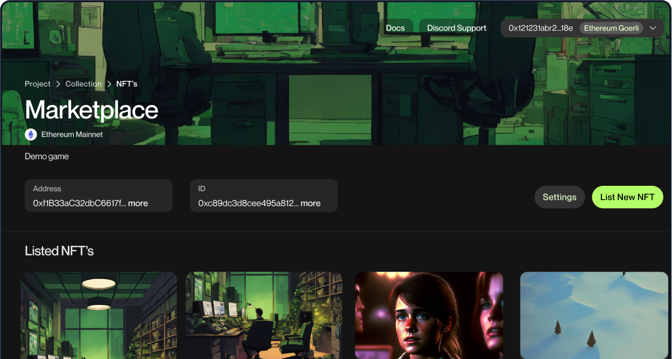
Task: Switch network by clicking the Ethereum Goerli badge
Action: click(x=611, y=28)
